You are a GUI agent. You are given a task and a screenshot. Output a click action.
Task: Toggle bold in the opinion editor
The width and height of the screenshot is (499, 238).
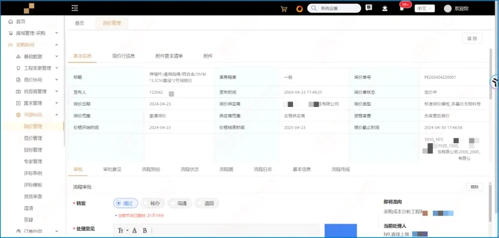[145, 230]
